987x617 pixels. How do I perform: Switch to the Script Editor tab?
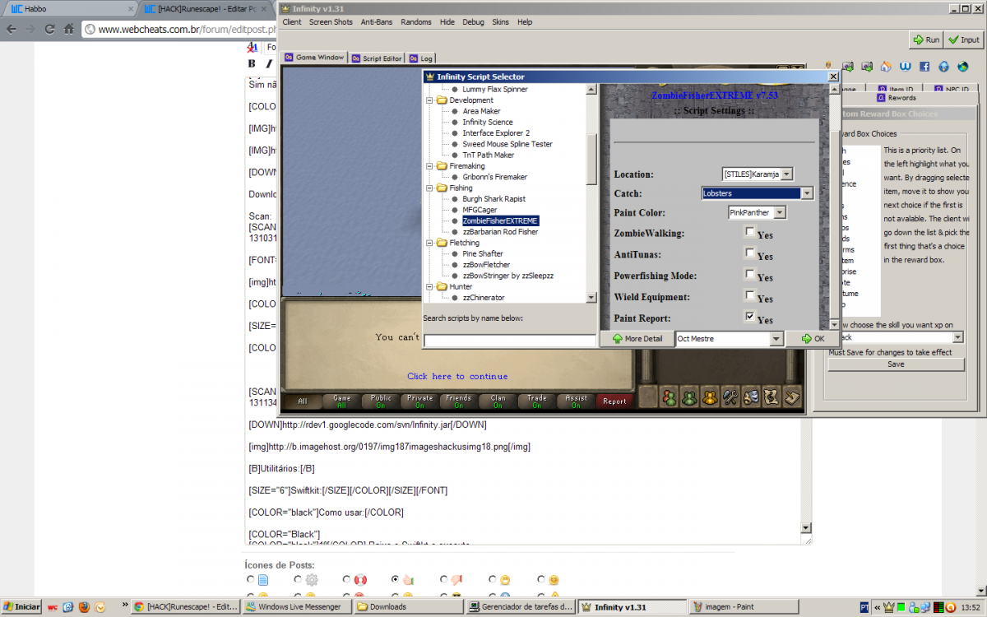point(377,58)
